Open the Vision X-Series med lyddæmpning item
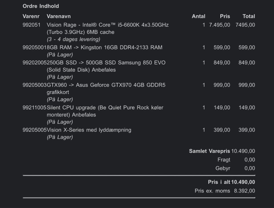The height and width of the screenshot is (208, 274). 89,130
